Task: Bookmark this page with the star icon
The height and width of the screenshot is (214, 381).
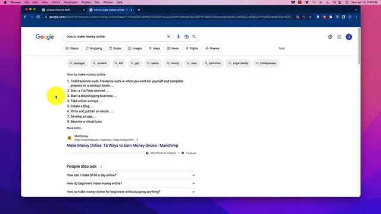Action: click(310, 17)
